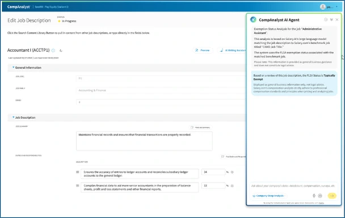The height and width of the screenshot is (218, 345).
Task: Click the Job Family field showing Accounting & Finance
Action: [161, 90]
